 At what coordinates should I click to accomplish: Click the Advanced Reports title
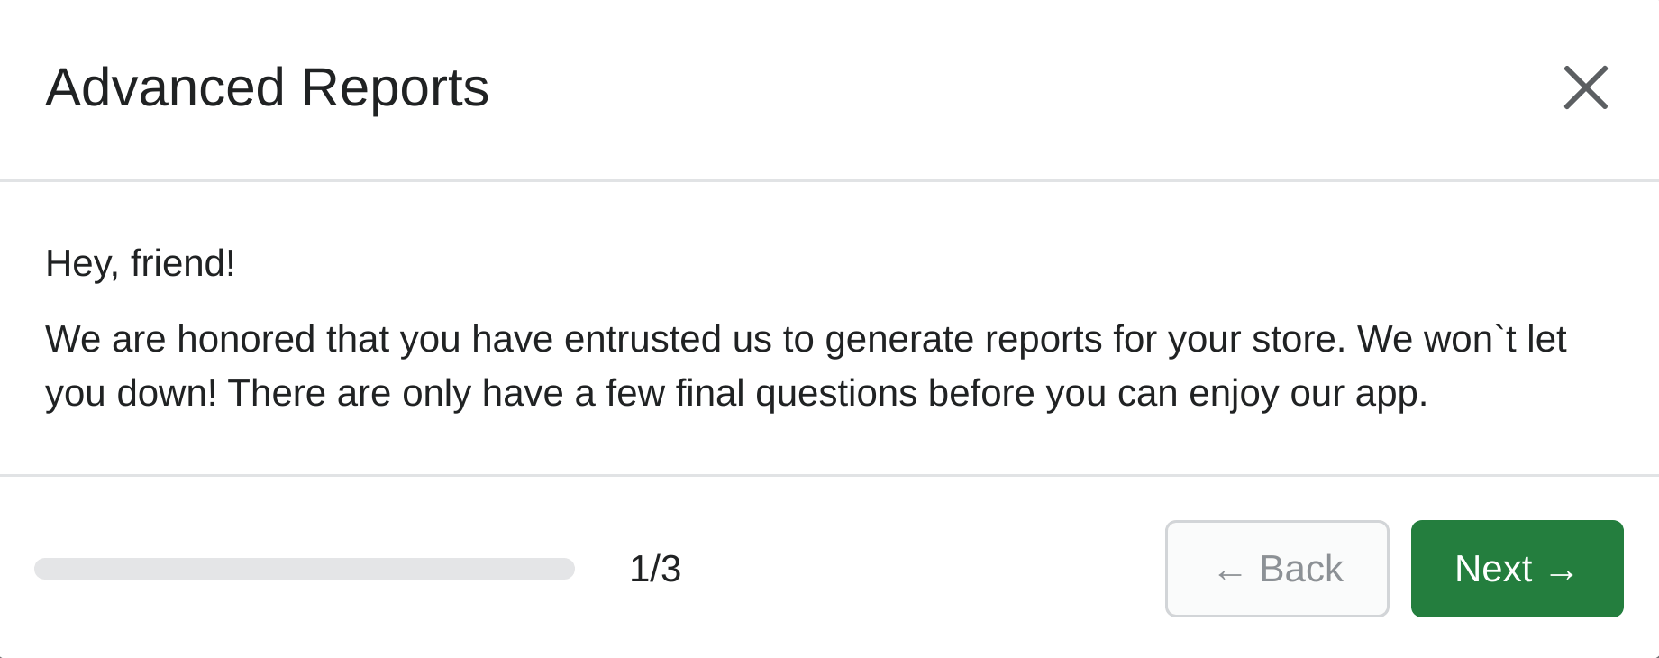(268, 87)
